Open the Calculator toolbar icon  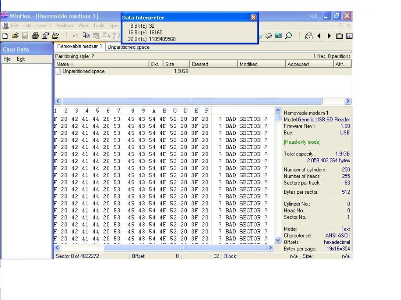278,36
